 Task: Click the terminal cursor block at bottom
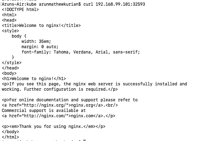pyautogui.click(x=84, y=140)
